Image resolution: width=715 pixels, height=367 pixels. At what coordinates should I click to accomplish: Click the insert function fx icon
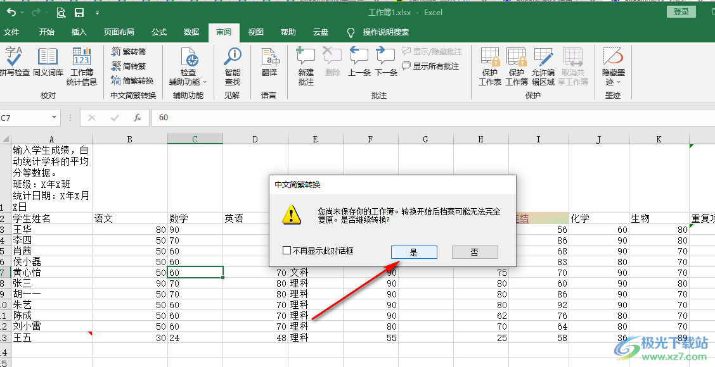coord(138,118)
